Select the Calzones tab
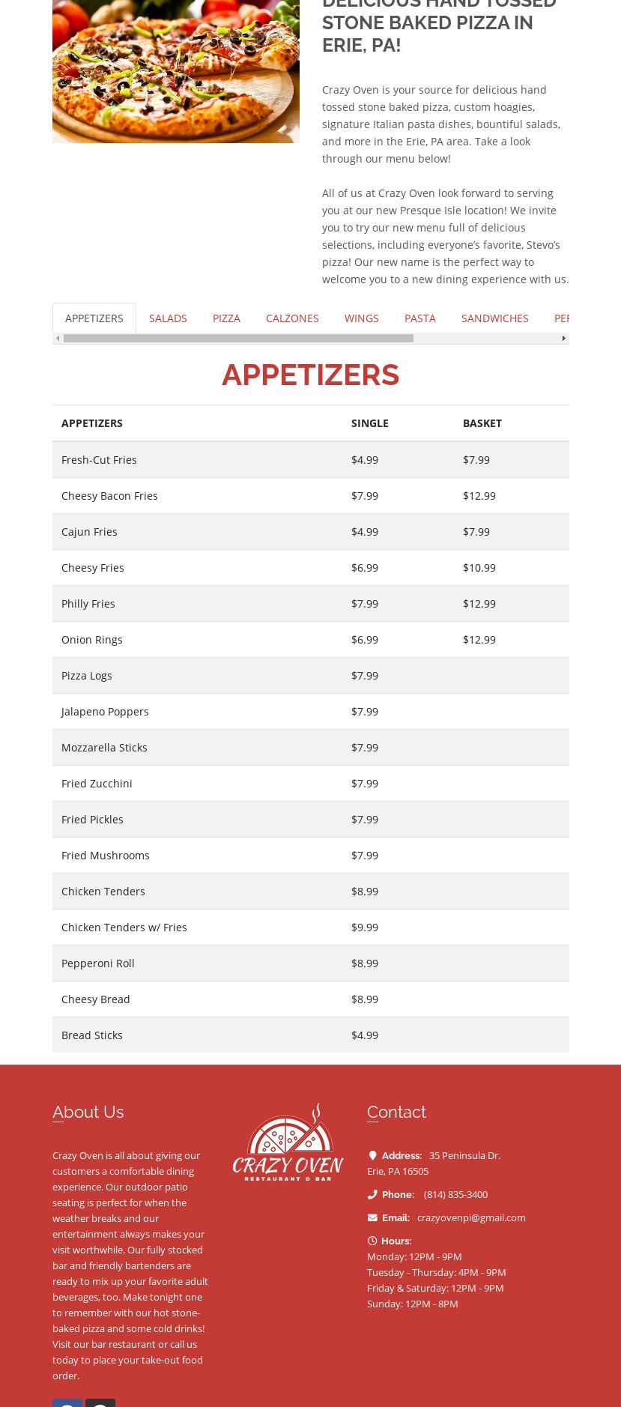The height and width of the screenshot is (1407, 621). (x=292, y=318)
